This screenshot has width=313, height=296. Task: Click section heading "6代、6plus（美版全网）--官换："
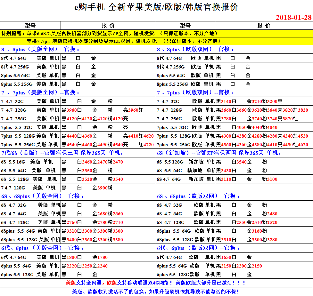43,248
